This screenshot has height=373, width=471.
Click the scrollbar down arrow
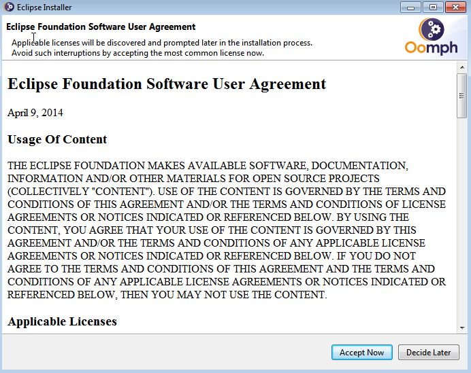(x=461, y=327)
